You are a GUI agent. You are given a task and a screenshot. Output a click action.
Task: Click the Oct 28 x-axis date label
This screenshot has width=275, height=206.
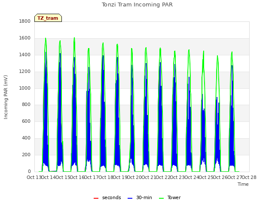tap(249, 177)
